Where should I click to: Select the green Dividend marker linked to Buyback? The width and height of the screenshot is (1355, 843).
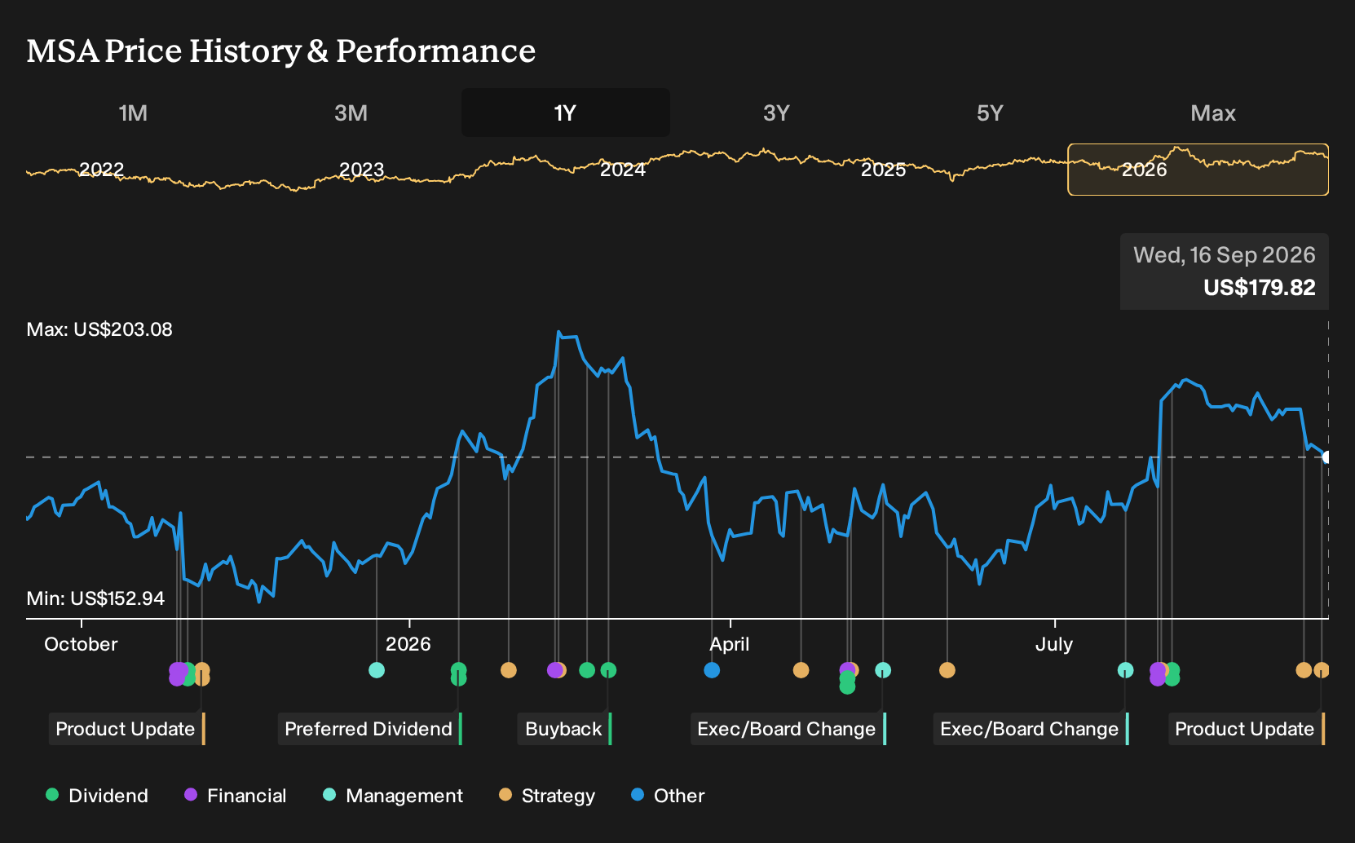[x=608, y=670]
